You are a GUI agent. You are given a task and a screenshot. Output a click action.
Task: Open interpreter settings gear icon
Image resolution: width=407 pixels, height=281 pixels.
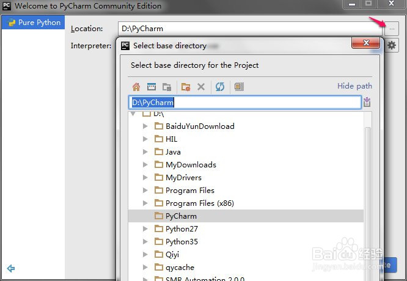[392, 45]
